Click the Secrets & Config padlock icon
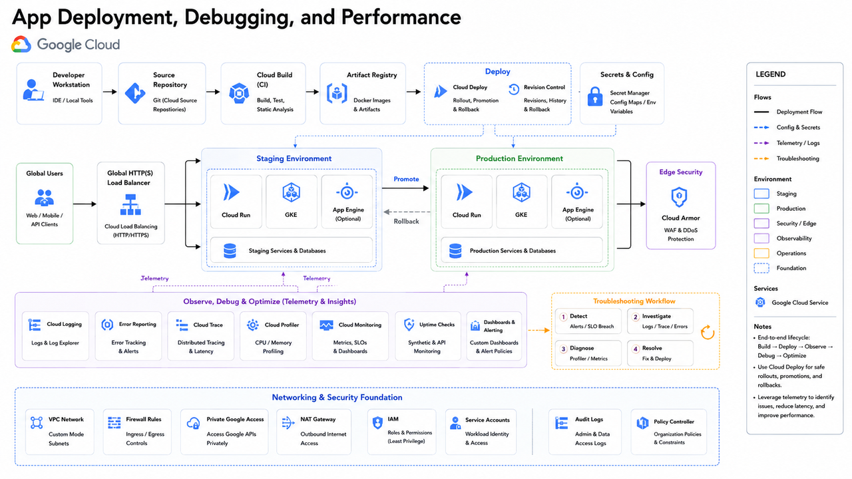This screenshot has width=852, height=479. (x=594, y=96)
